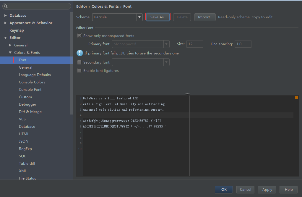Expand the Database tree node

pos(5,15)
